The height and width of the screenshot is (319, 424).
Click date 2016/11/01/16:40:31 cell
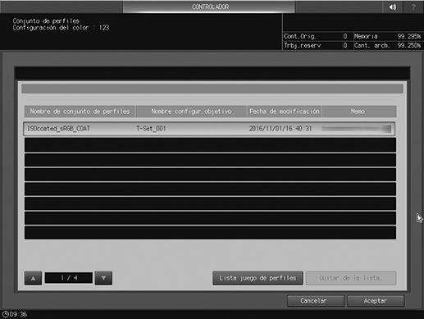click(x=280, y=129)
